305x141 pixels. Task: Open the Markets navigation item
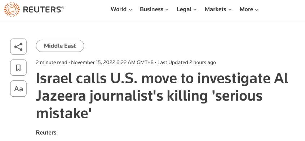coord(215,9)
